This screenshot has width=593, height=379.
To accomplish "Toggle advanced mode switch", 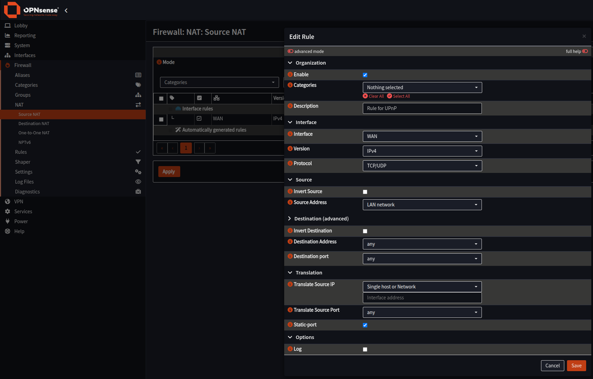I will point(290,51).
